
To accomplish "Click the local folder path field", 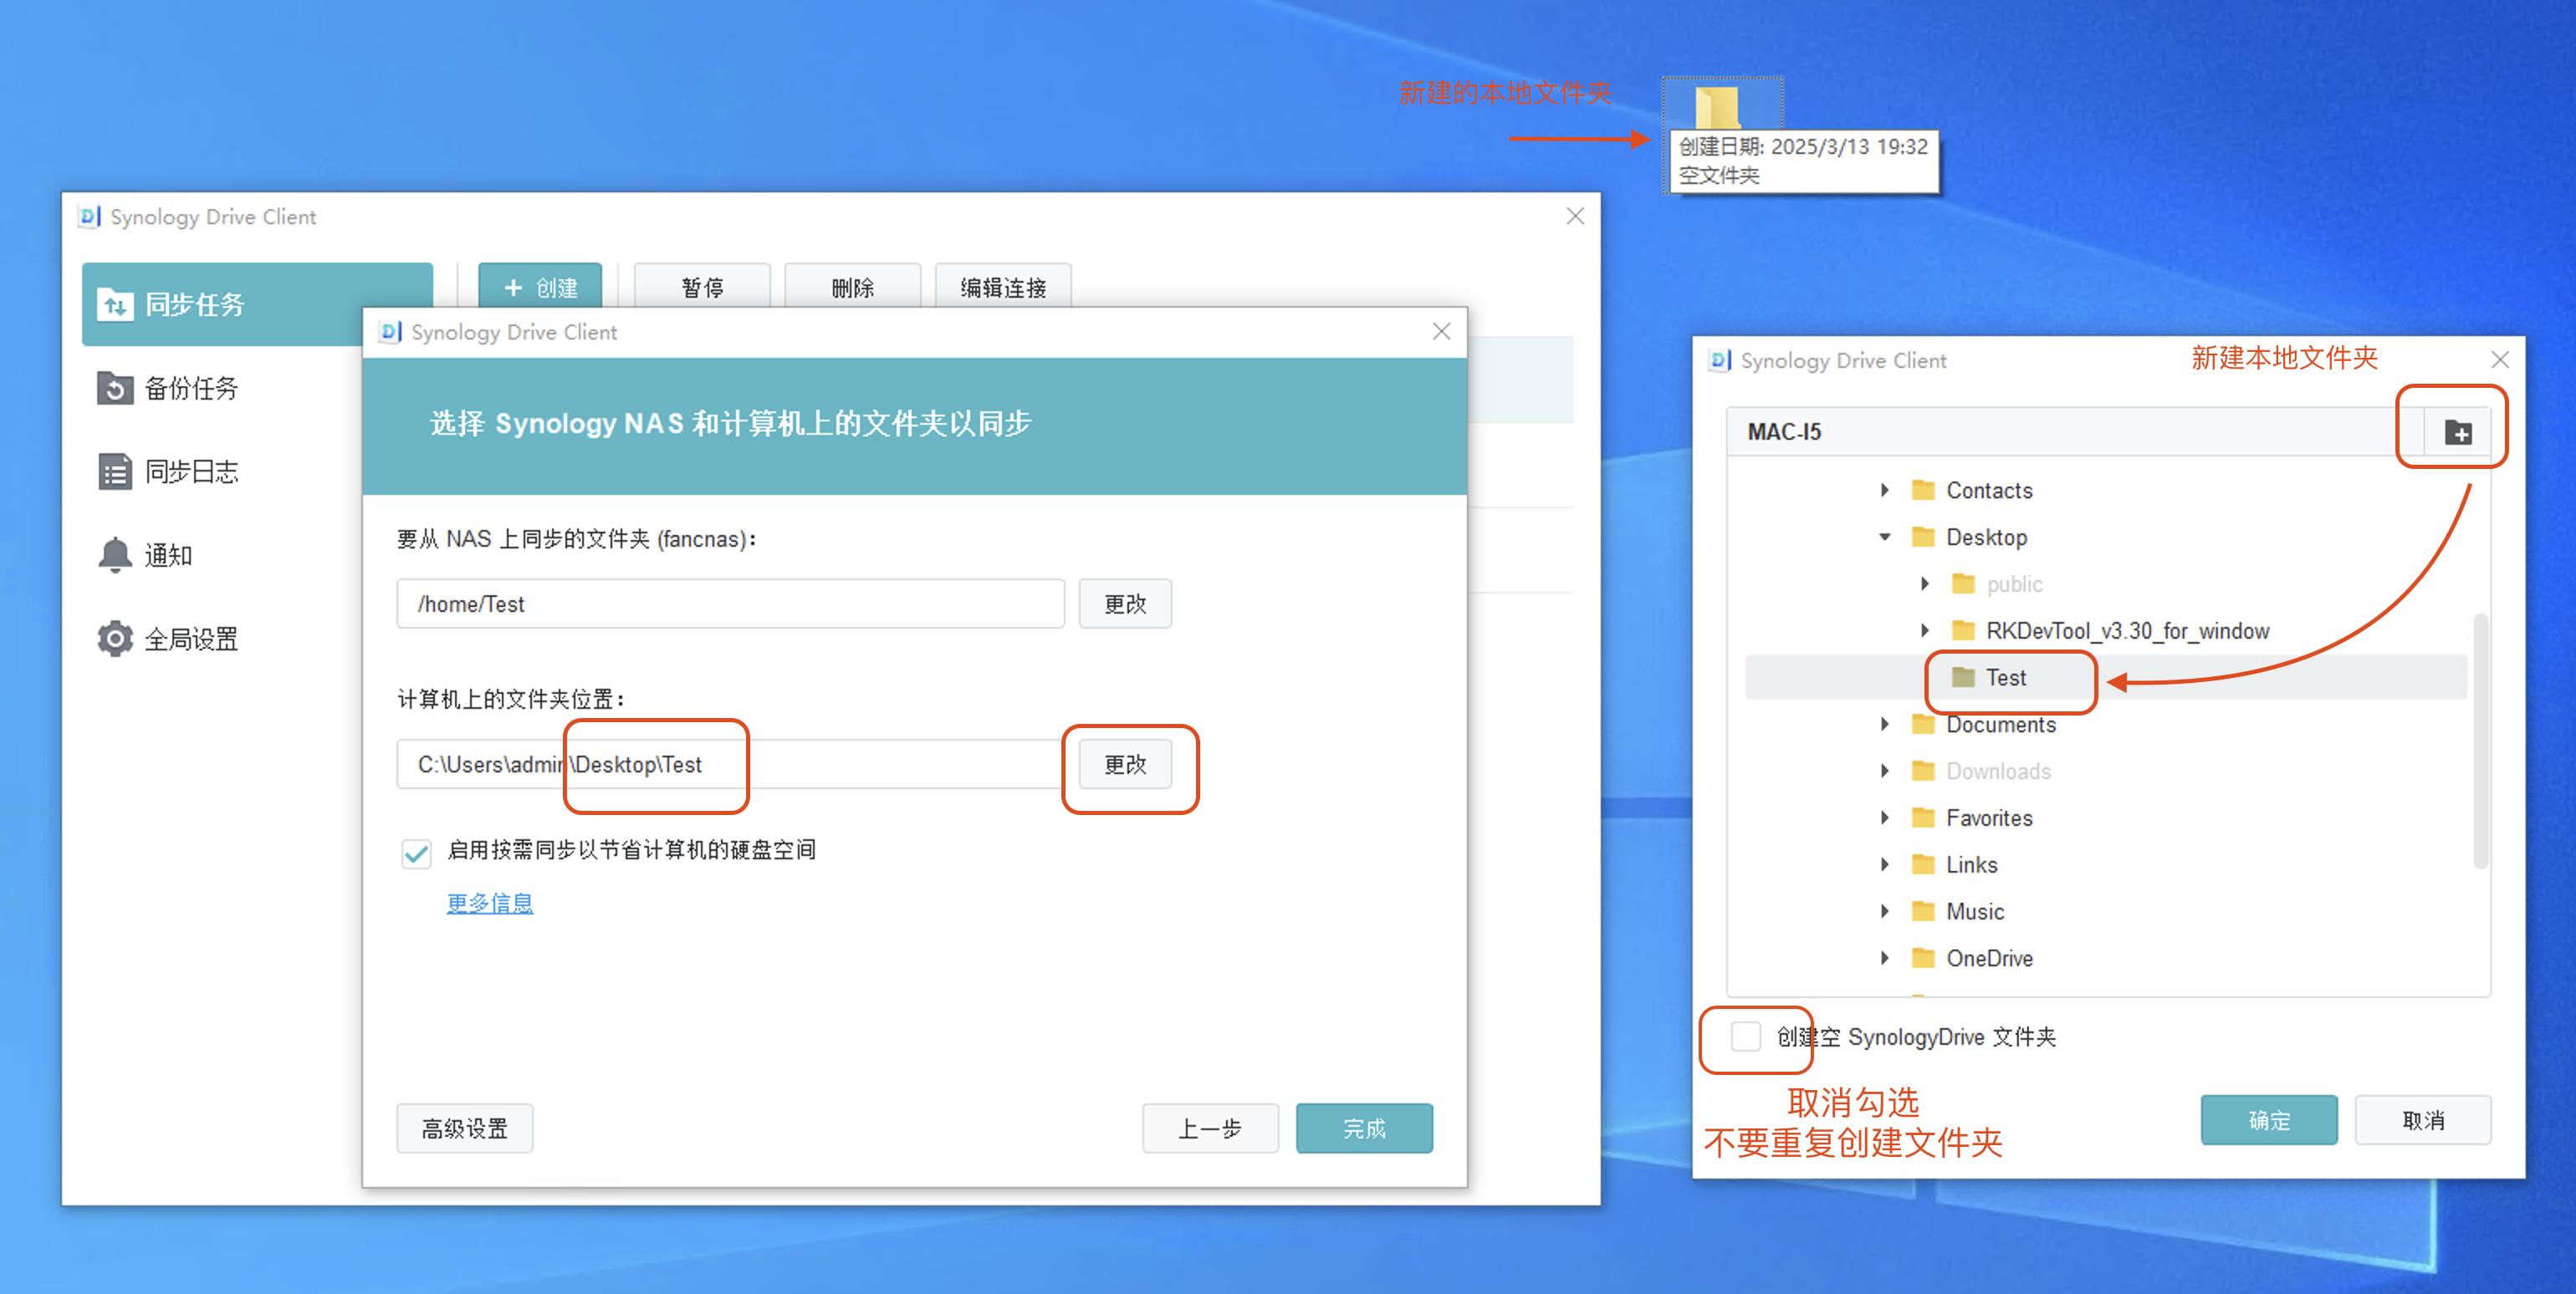I will tap(730, 764).
